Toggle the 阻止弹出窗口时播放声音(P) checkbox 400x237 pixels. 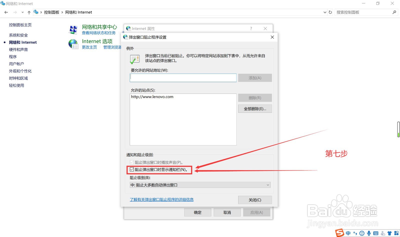[132, 162]
